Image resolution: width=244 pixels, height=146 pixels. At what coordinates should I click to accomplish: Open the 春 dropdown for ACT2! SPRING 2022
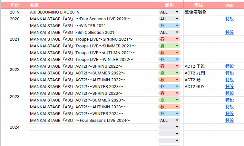pyautogui.click(x=169, y=66)
